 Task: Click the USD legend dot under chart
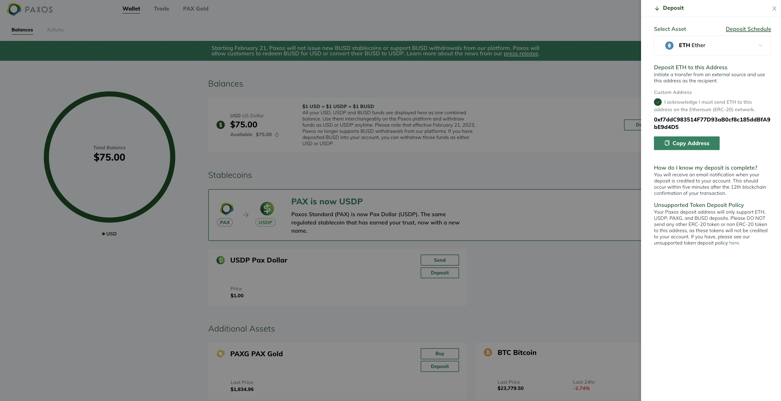pos(103,234)
